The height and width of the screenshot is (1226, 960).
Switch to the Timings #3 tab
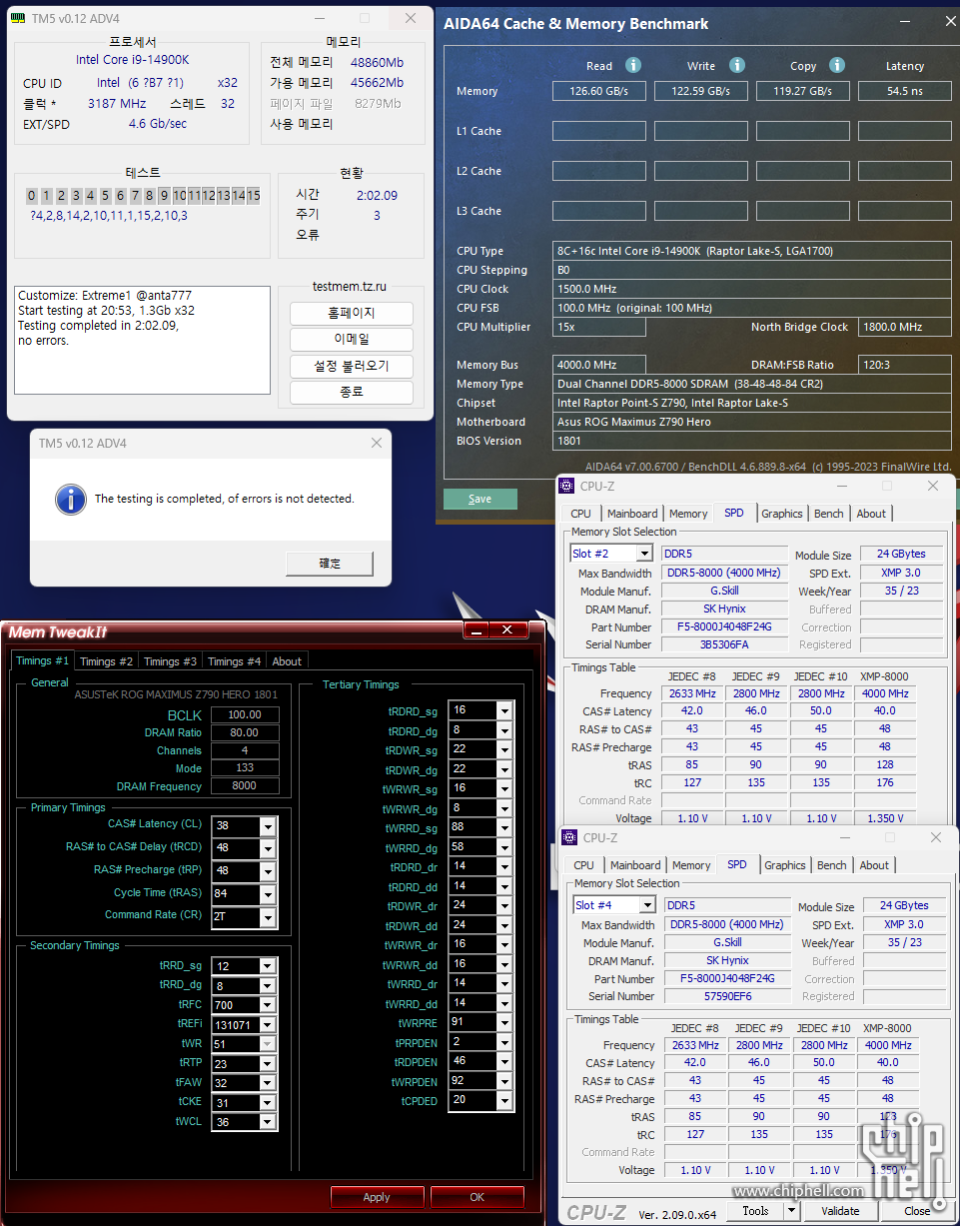pos(170,661)
